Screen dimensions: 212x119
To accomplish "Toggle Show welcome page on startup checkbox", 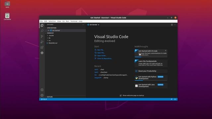I will click(121, 96).
